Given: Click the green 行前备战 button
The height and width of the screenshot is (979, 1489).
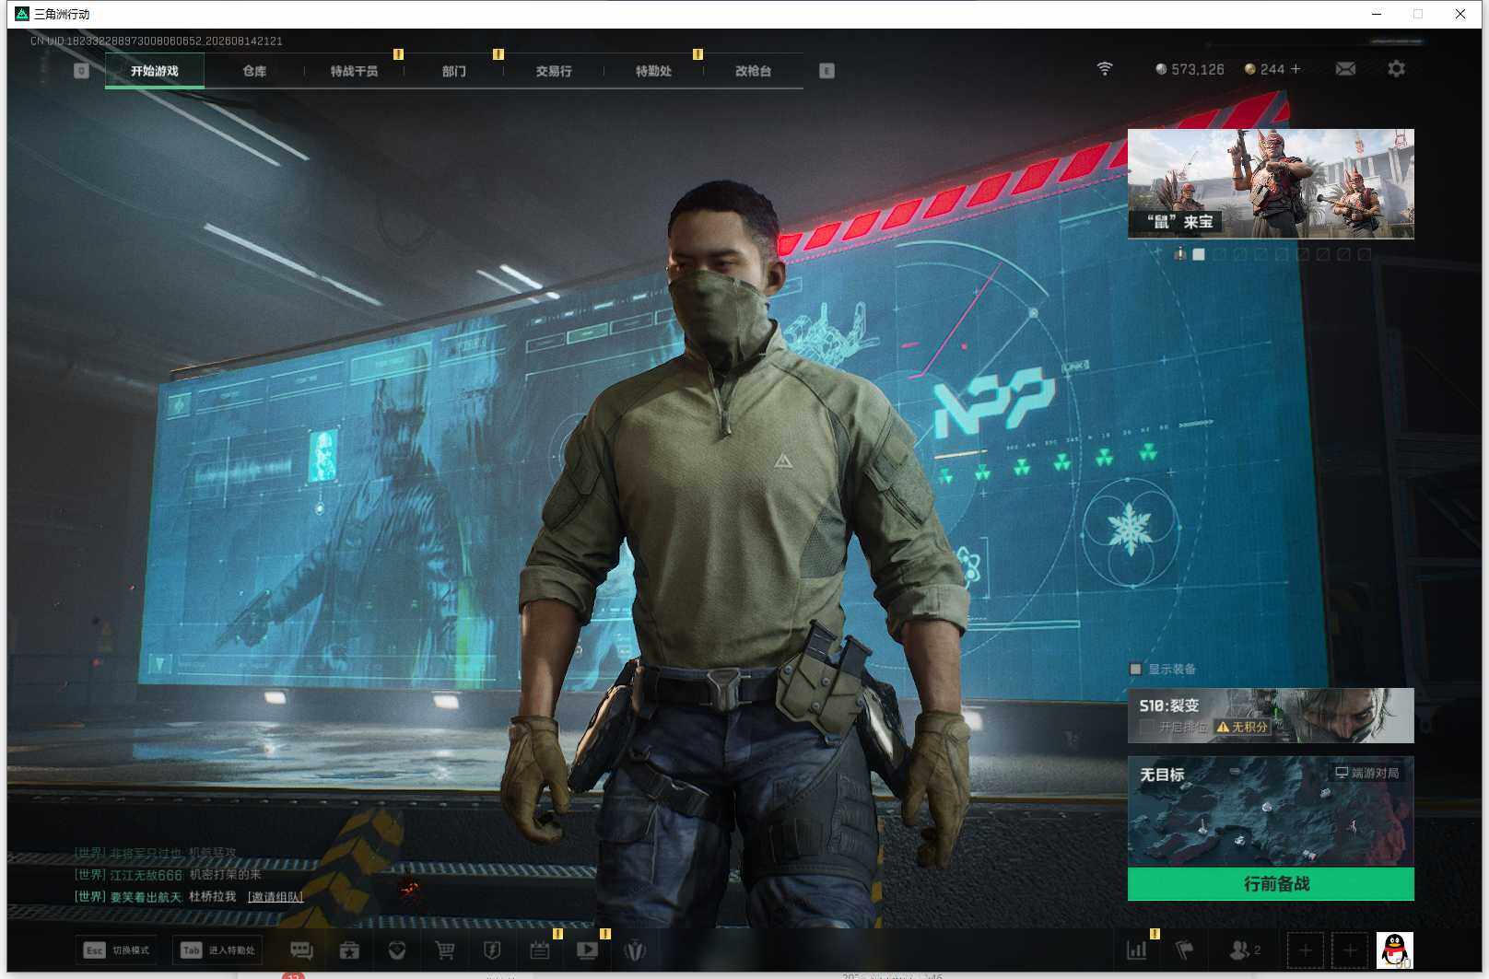Looking at the screenshot, I should 1271,884.
